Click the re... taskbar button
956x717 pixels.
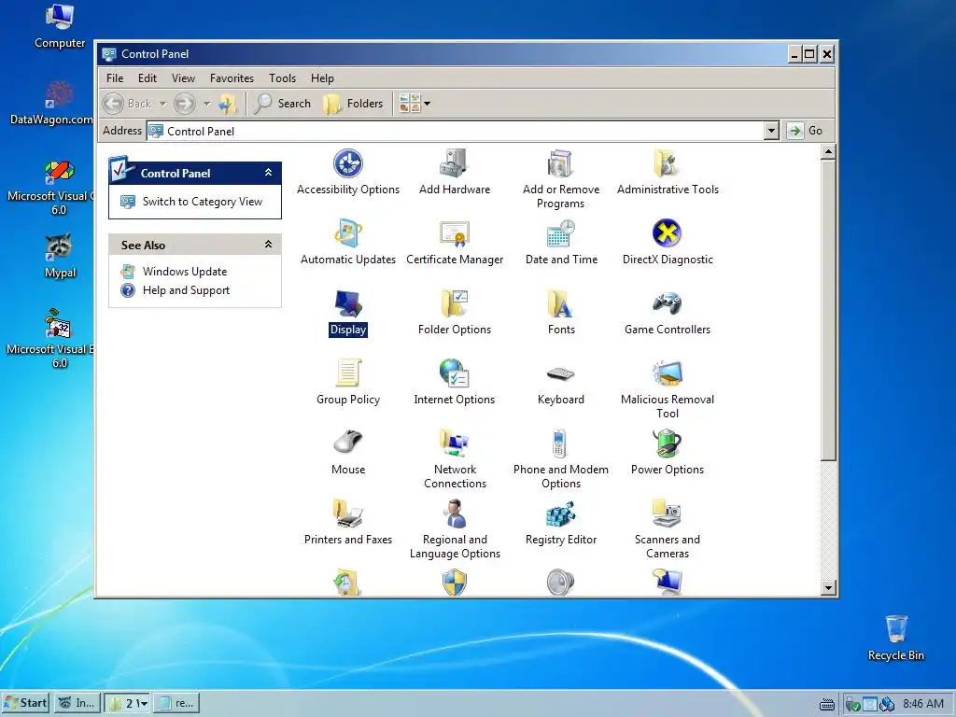click(x=176, y=703)
